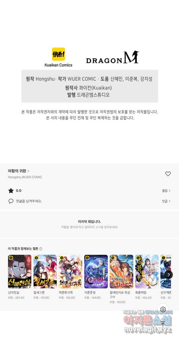Image resolution: width=179 pixels, height=340 pixels.
Task: Open the 절세고존 webtoon thumbnail
Action: (x=45, y=272)
